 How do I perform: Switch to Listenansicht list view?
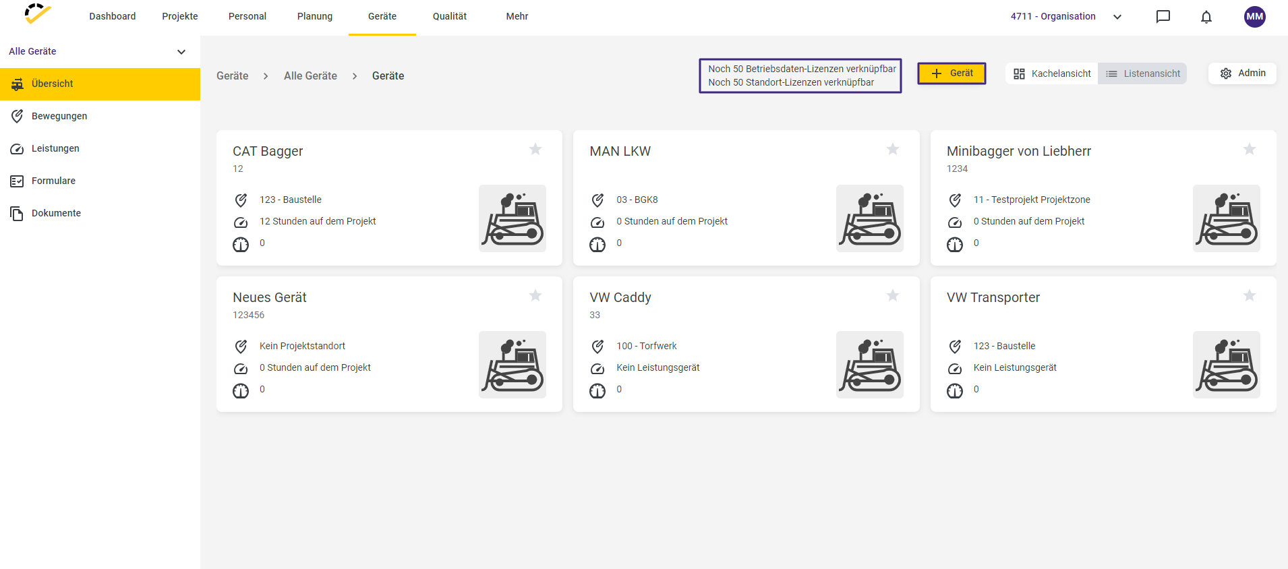click(x=1142, y=73)
